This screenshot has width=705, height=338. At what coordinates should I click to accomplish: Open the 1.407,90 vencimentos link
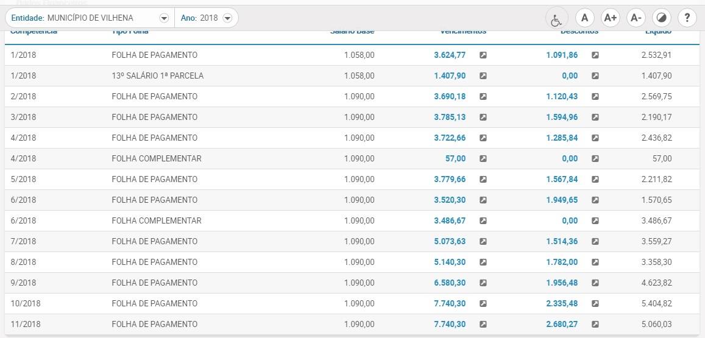coord(450,76)
